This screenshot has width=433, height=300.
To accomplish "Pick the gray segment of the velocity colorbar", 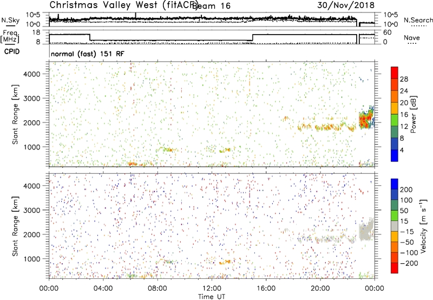I will (395, 226).
